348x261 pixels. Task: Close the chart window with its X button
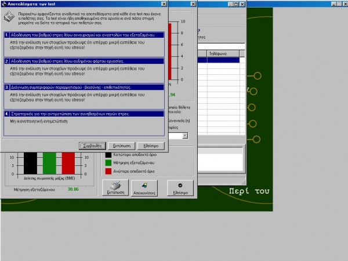tap(193, 4)
